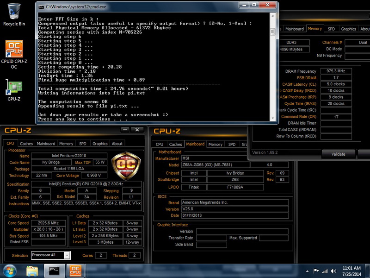The image size is (370, 278).
Task: Click the Total computation time line in cmd
Action: (113, 88)
